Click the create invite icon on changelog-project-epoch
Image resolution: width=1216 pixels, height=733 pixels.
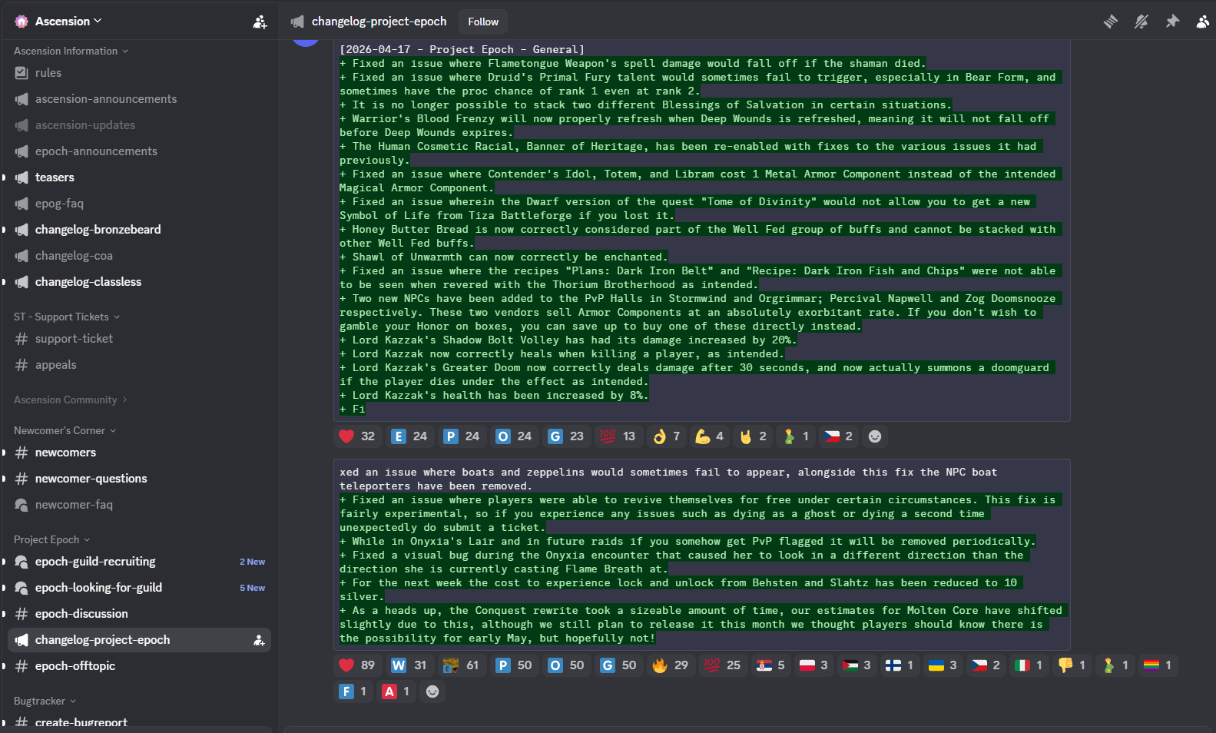(259, 640)
